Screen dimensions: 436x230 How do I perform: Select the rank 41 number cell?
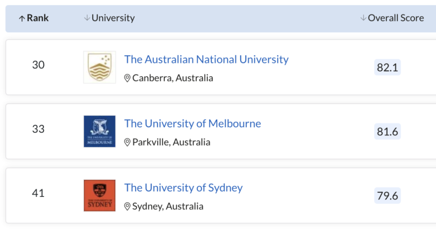(38, 193)
